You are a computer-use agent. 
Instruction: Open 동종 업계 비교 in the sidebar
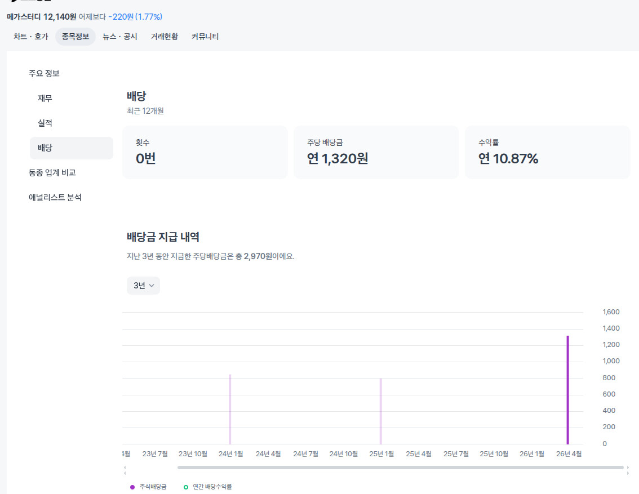52,172
